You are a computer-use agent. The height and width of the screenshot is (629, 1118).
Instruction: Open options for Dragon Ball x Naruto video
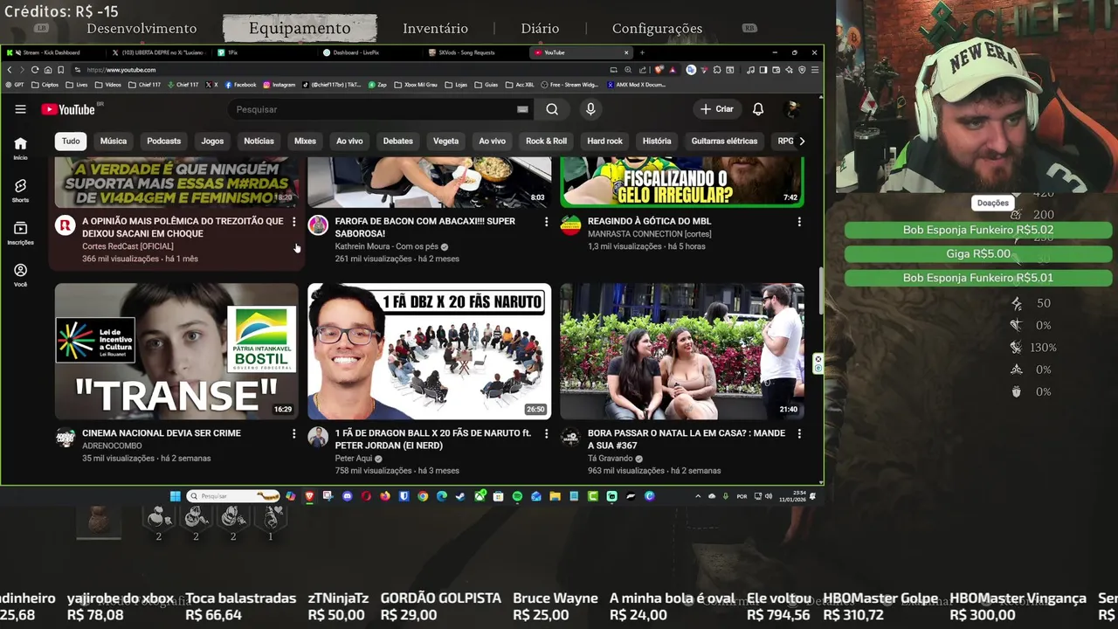[546, 433]
